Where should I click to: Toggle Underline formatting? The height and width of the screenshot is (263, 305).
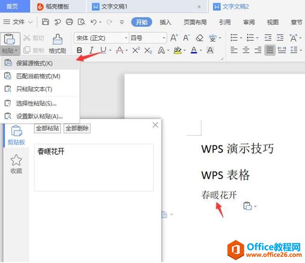[x=103, y=50]
